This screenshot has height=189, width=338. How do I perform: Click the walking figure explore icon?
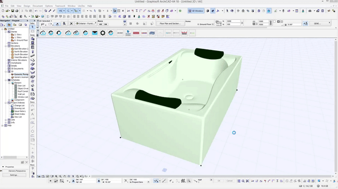click(x=227, y=11)
